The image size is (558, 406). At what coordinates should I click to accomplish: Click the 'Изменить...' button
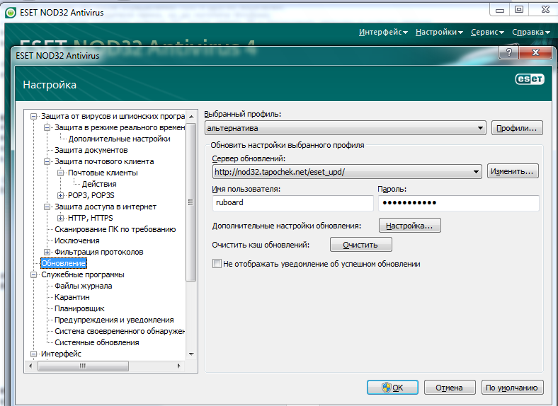point(513,171)
